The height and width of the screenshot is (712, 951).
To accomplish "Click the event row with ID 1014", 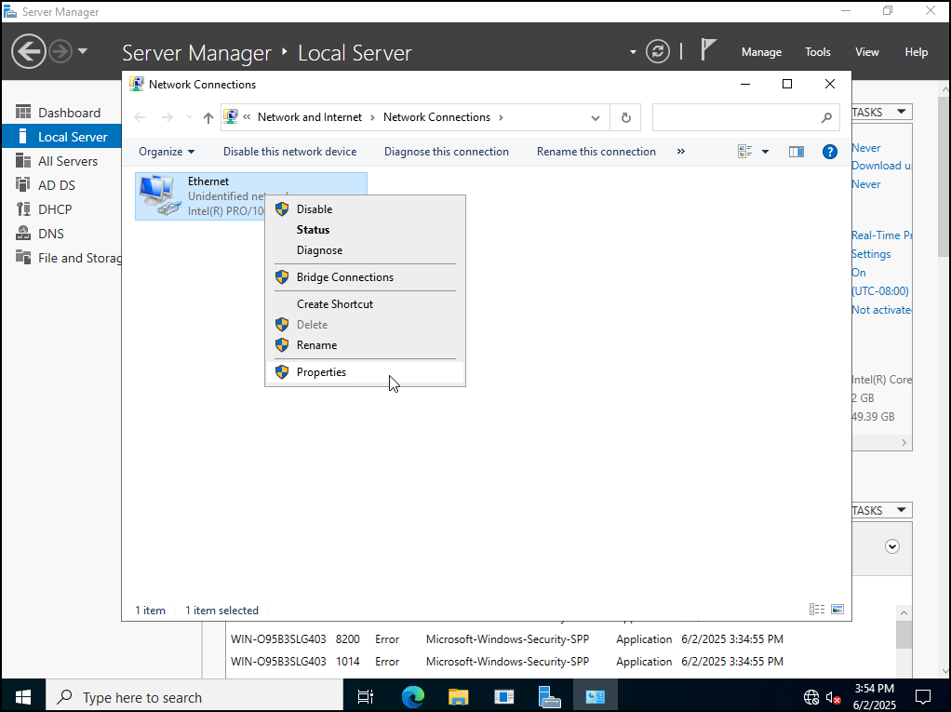I will (561, 662).
